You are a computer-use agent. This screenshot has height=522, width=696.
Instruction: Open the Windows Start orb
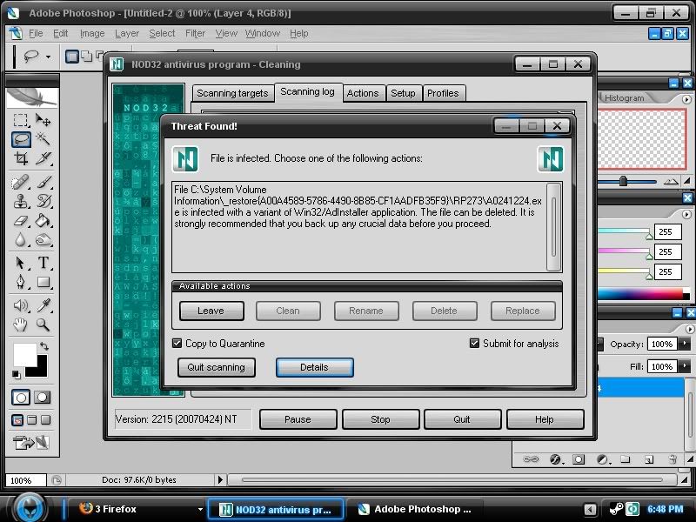click(30, 508)
